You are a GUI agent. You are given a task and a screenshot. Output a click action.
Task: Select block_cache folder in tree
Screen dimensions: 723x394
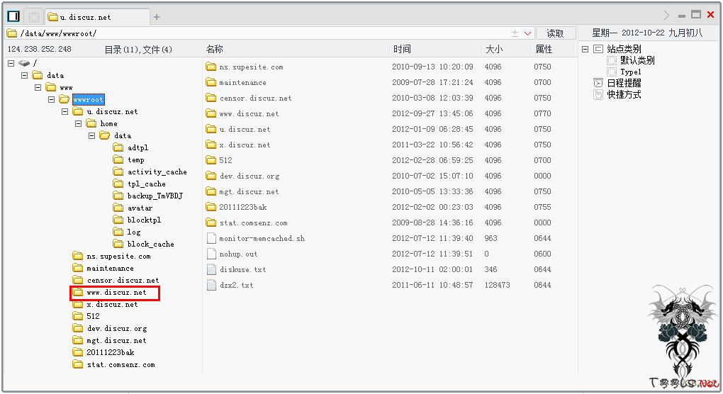150,244
